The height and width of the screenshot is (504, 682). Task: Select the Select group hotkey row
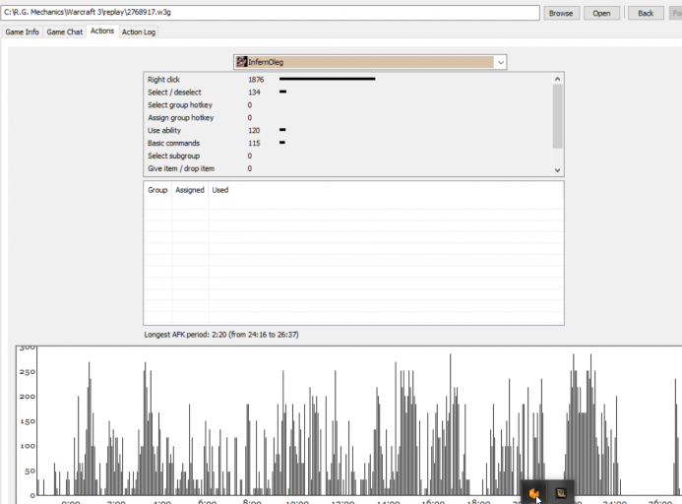(x=348, y=105)
